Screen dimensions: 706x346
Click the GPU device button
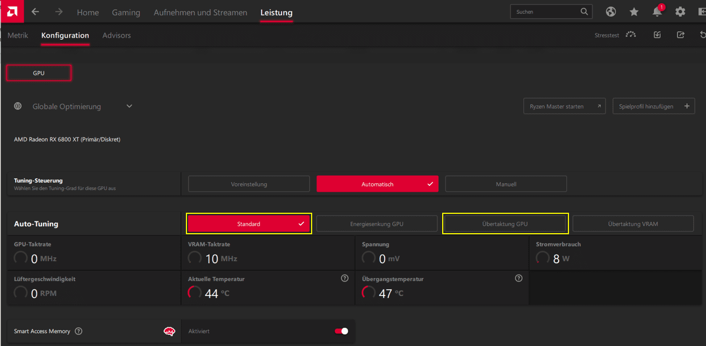point(39,73)
